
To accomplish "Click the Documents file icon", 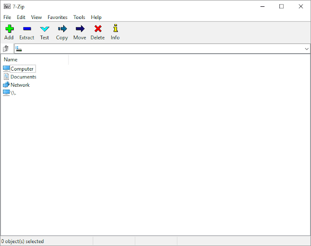I will coord(6,76).
